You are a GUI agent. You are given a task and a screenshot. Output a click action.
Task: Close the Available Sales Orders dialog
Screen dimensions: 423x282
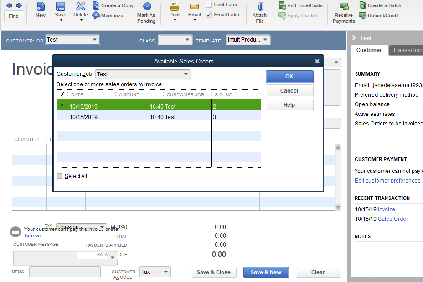pos(317,61)
